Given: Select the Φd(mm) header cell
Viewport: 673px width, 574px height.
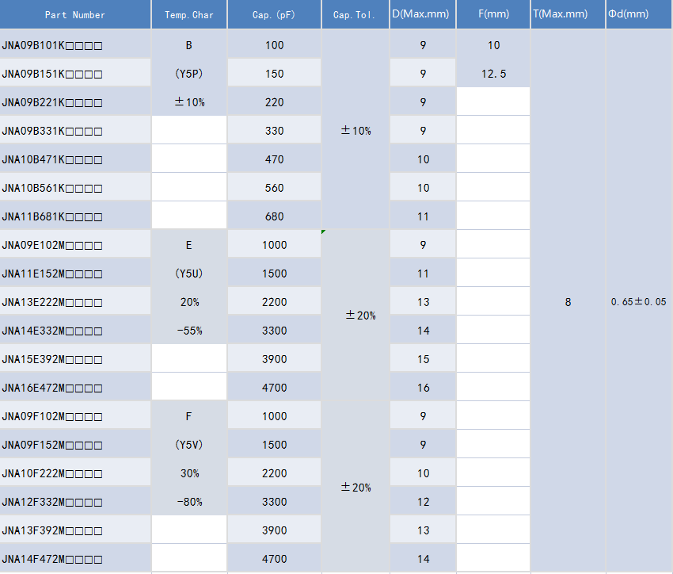Looking at the screenshot, I should coord(639,14).
